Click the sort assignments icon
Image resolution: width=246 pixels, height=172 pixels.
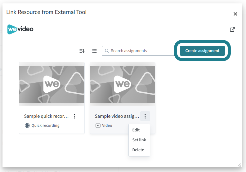[82, 51]
